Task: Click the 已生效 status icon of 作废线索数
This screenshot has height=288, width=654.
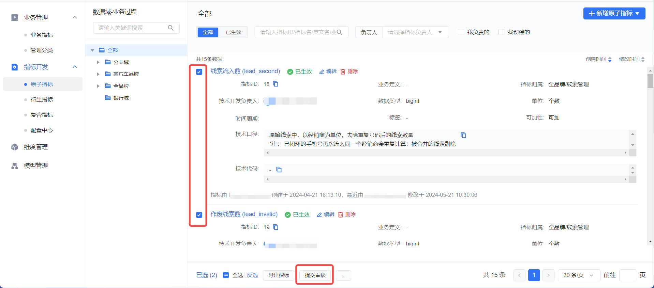Action: (x=288, y=215)
